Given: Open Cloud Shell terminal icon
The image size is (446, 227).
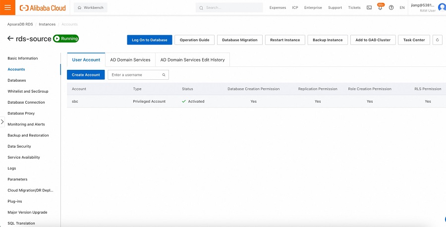Looking at the screenshot, I should [369, 8].
